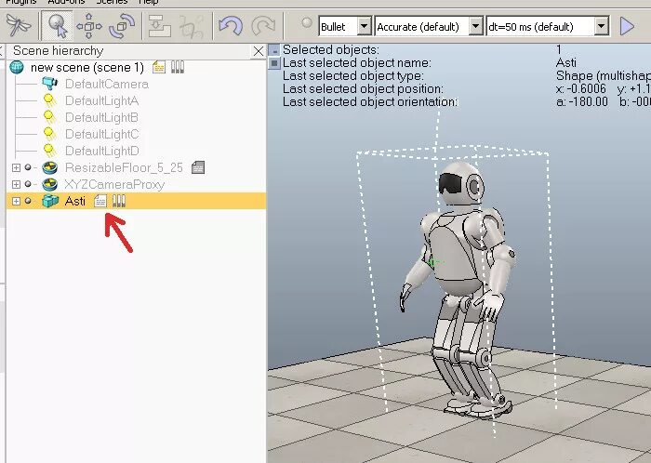Close the Scene hierarchy panel
The image size is (651, 463).
click(x=259, y=51)
